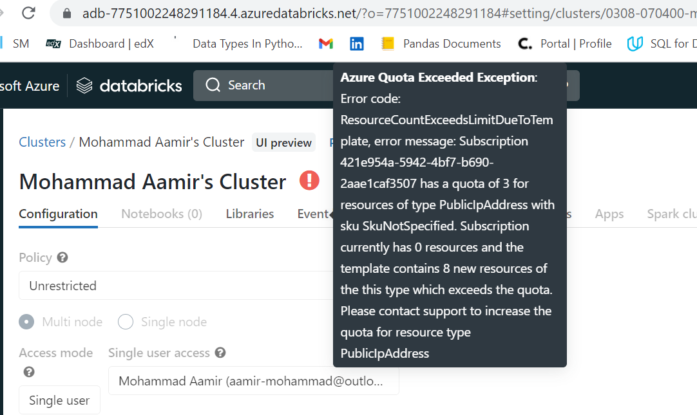Select the Multi node radio button
The width and height of the screenshot is (697, 415).
(x=26, y=322)
